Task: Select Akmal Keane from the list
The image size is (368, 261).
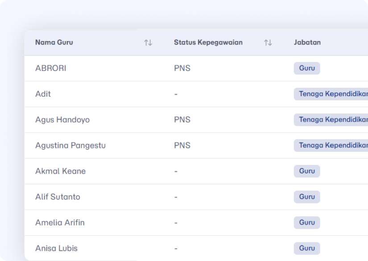Action: (x=61, y=171)
